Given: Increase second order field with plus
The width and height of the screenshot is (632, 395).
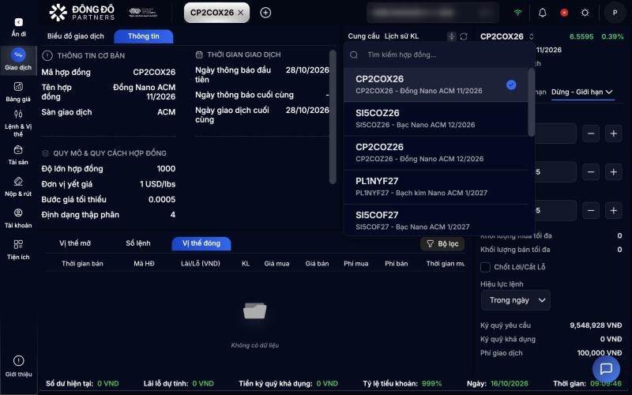Looking at the screenshot, I should (x=614, y=172).
